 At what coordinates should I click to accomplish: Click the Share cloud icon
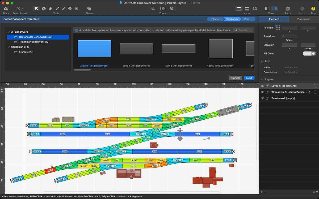(x=6, y=8)
